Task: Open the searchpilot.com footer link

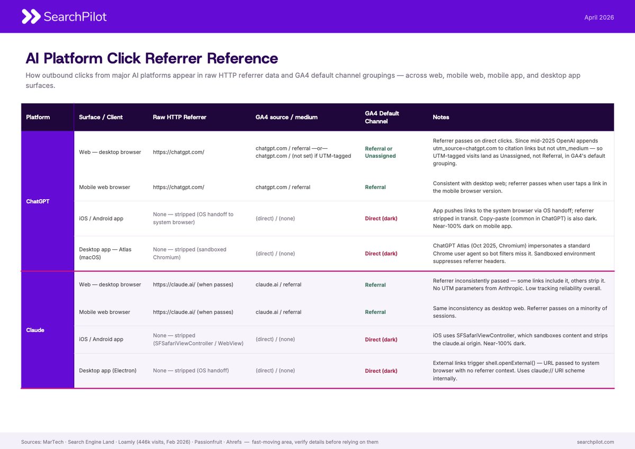Action: pos(595,442)
